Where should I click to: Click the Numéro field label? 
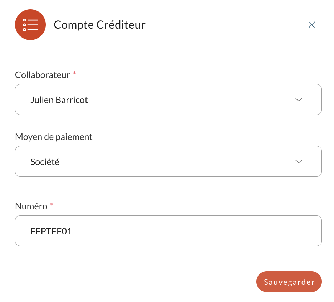pos(31,206)
